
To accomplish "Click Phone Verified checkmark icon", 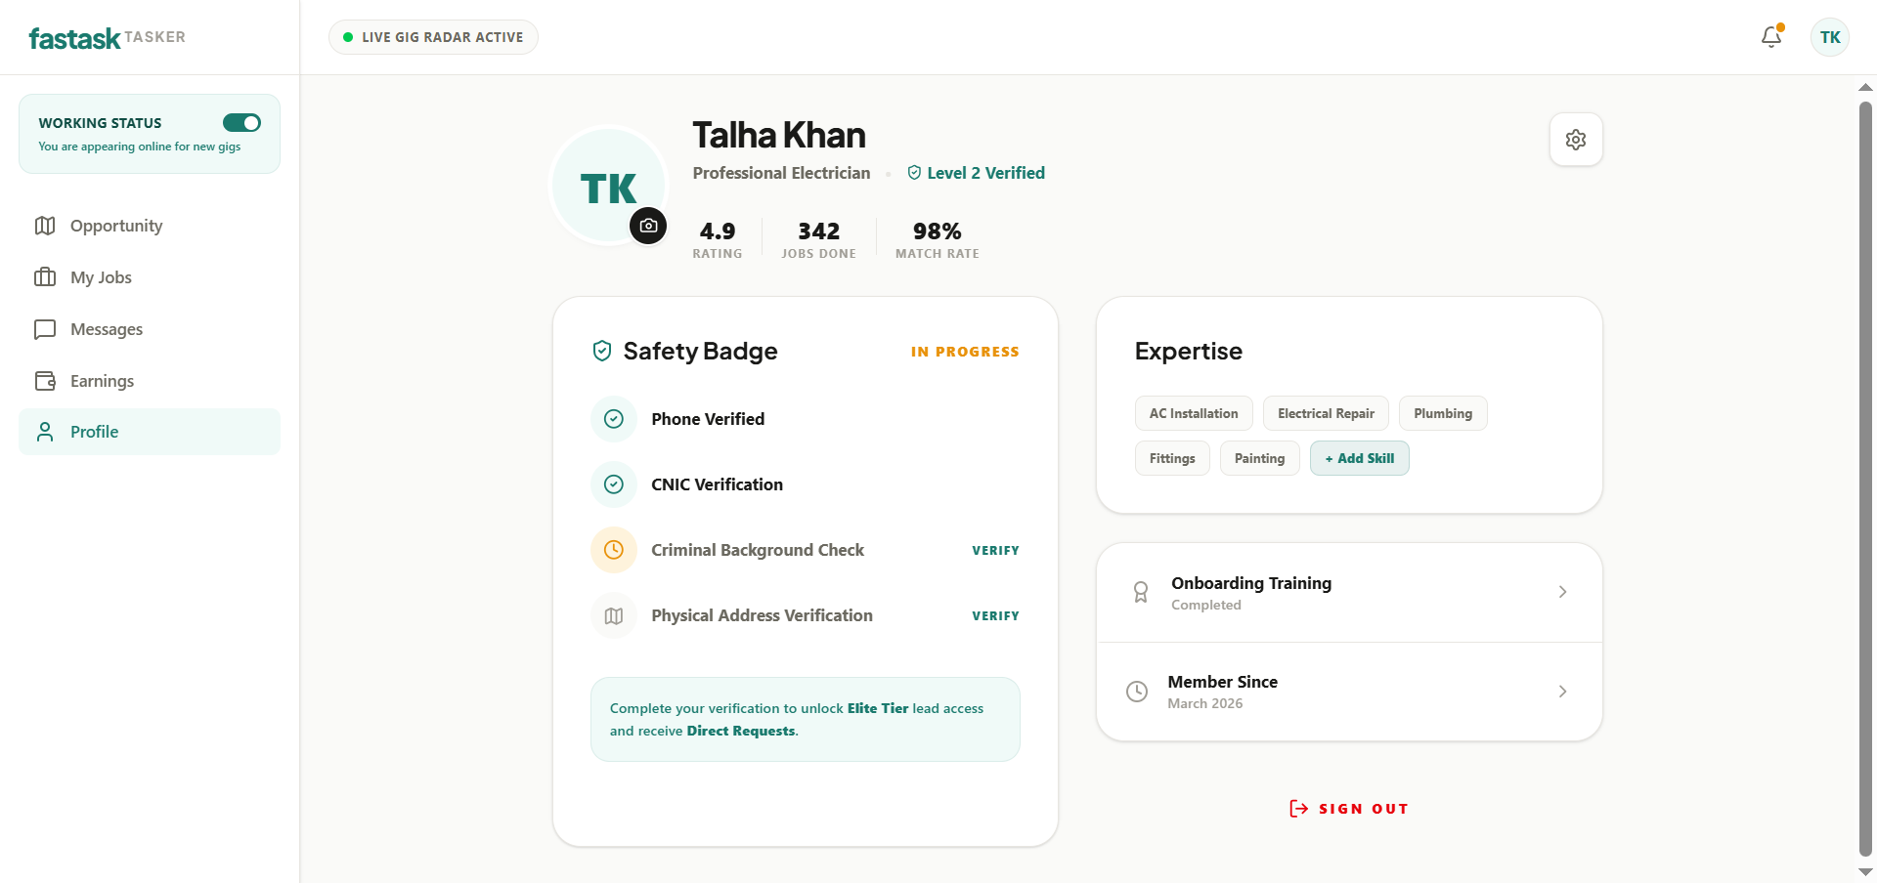I will point(614,419).
